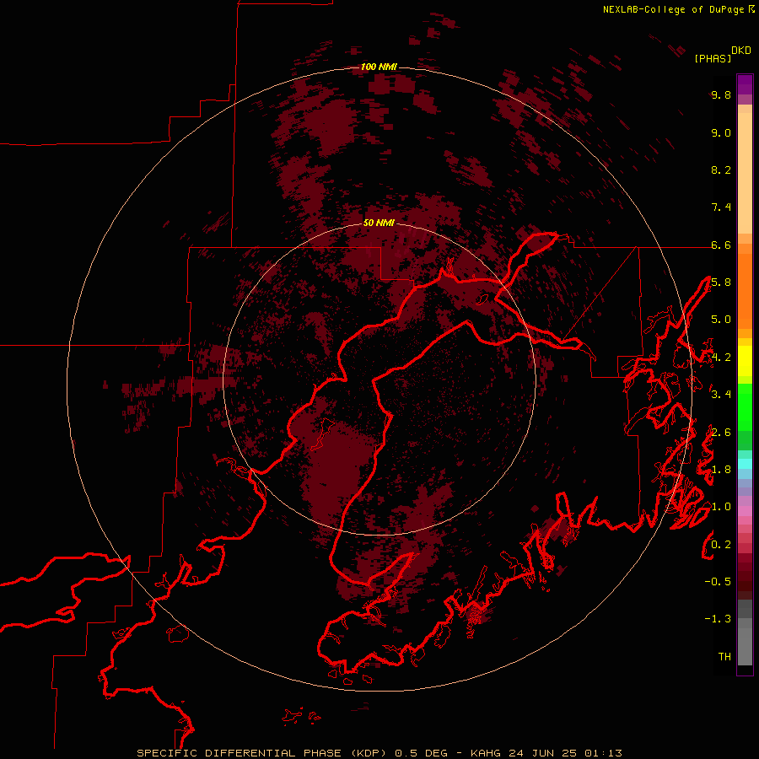Click the 6.6 scale value
This screenshot has width=759, height=759.
[x=721, y=245]
